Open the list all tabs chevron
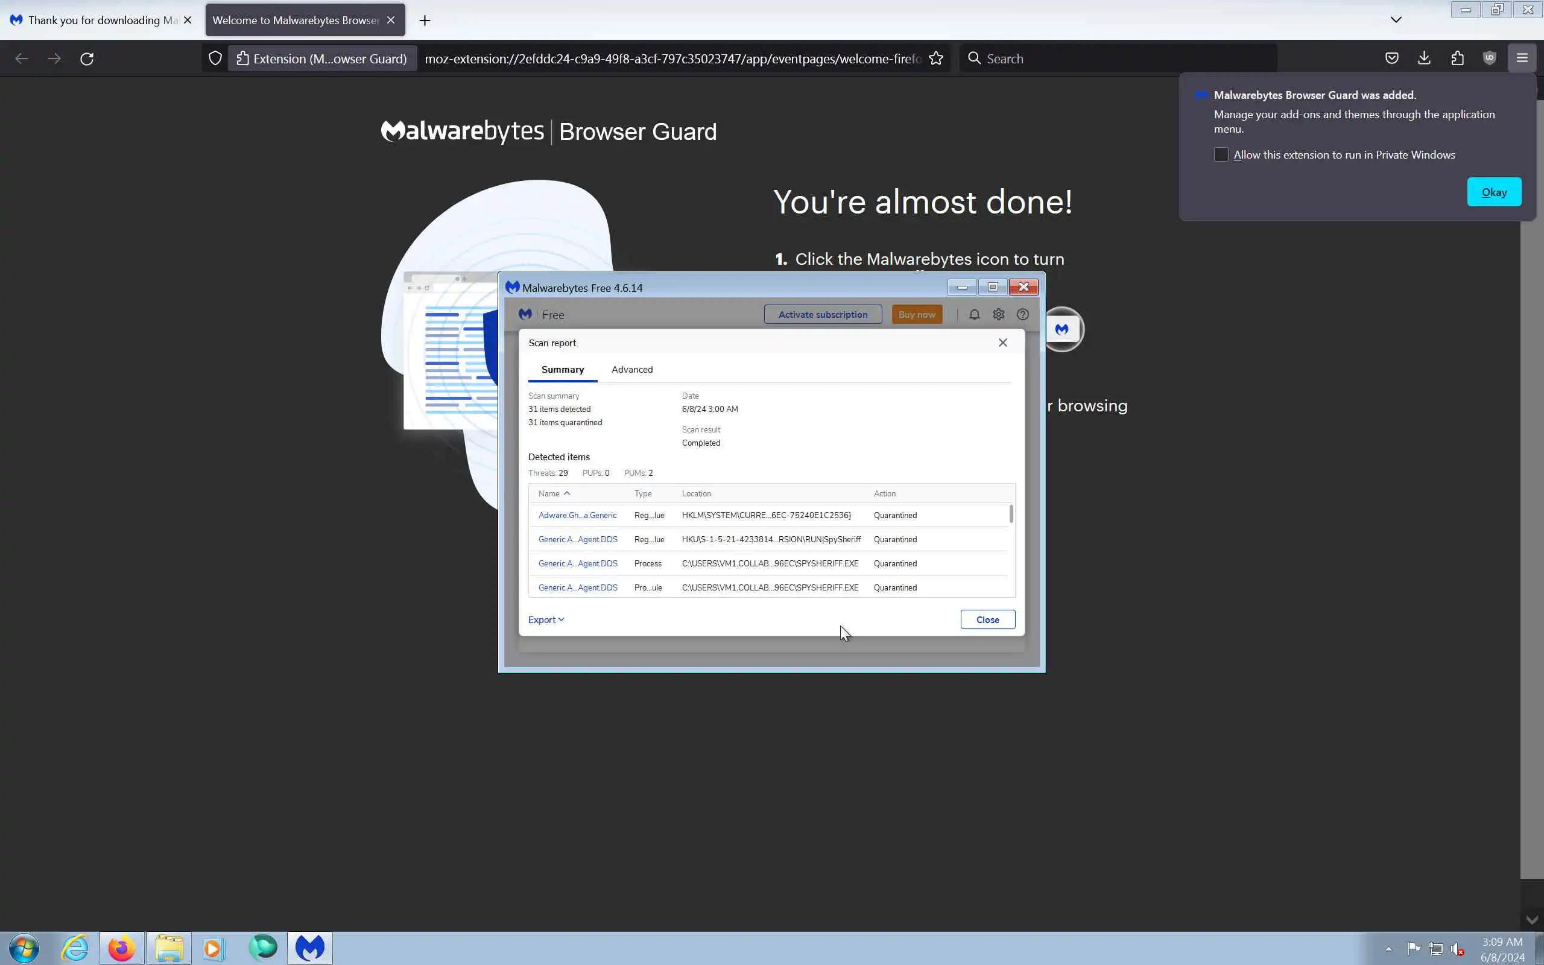Viewport: 1544px width, 965px height. [1396, 20]
